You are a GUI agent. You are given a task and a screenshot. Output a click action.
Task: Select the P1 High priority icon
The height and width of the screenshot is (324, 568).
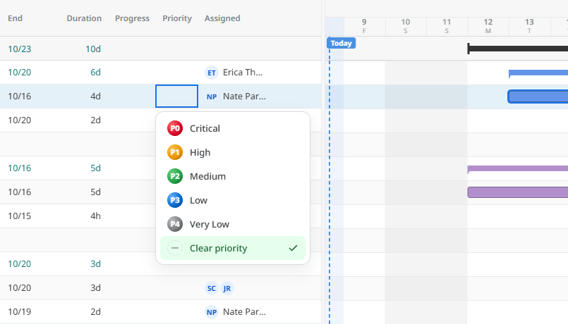(174, 152)
